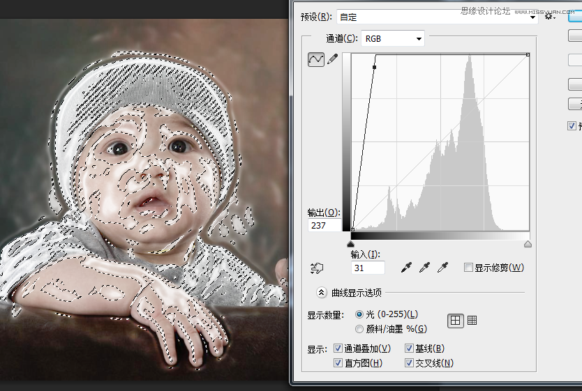Toggle the 通道叠加 checkbox
This screenshot has height=391, width=582.
pyautogui.click(x=338, y=348)
